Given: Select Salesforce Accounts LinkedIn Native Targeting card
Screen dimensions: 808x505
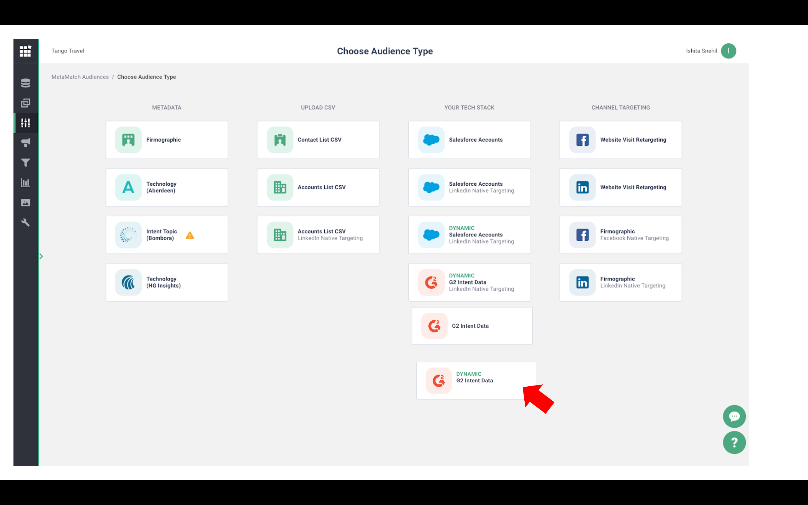Looking at the screenshot, I should [469, 187].
